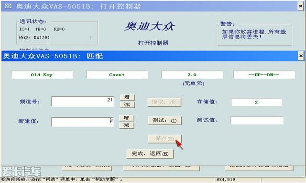Image resolution: width=306 pixels, height=183 pixels.
Task: Click the app icon in 打开控制器 title bar
Action: [x=8, y=6]
